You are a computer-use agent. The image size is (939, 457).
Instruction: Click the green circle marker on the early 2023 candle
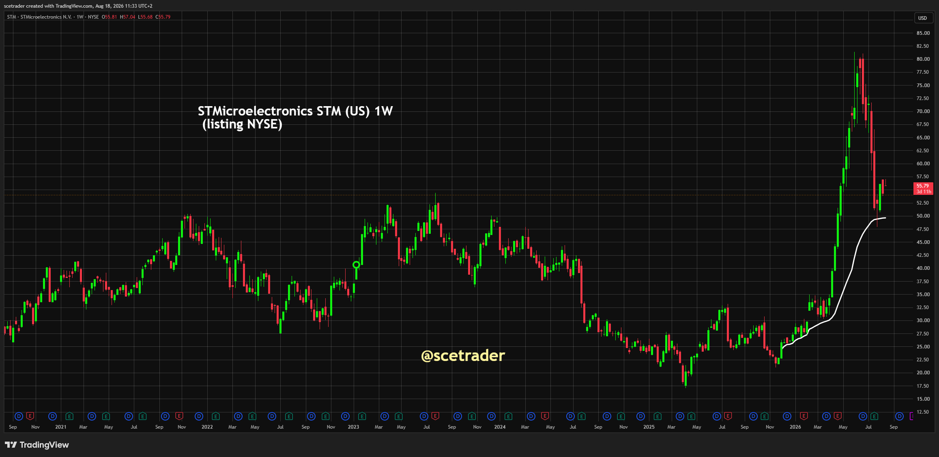coord(356,265)
